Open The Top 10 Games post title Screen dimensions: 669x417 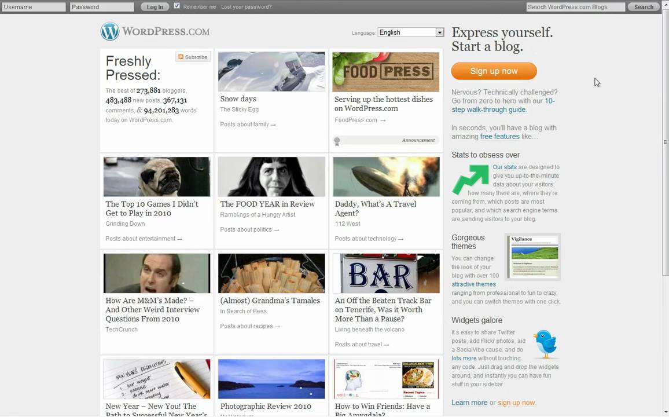(x=152, y=209)
